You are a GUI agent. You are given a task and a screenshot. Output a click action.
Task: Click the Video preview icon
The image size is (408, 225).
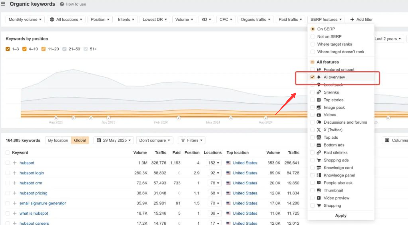(x=319, y=198)
